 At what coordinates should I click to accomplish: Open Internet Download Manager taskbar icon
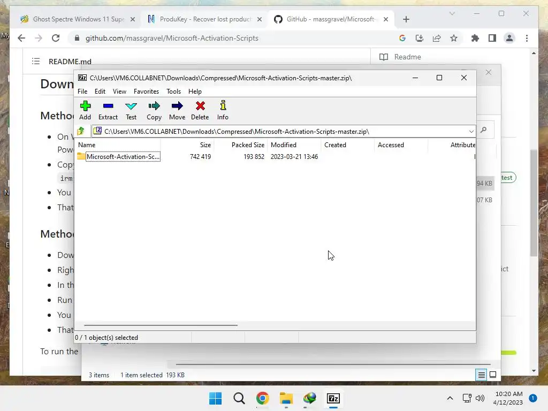[310, 398]
